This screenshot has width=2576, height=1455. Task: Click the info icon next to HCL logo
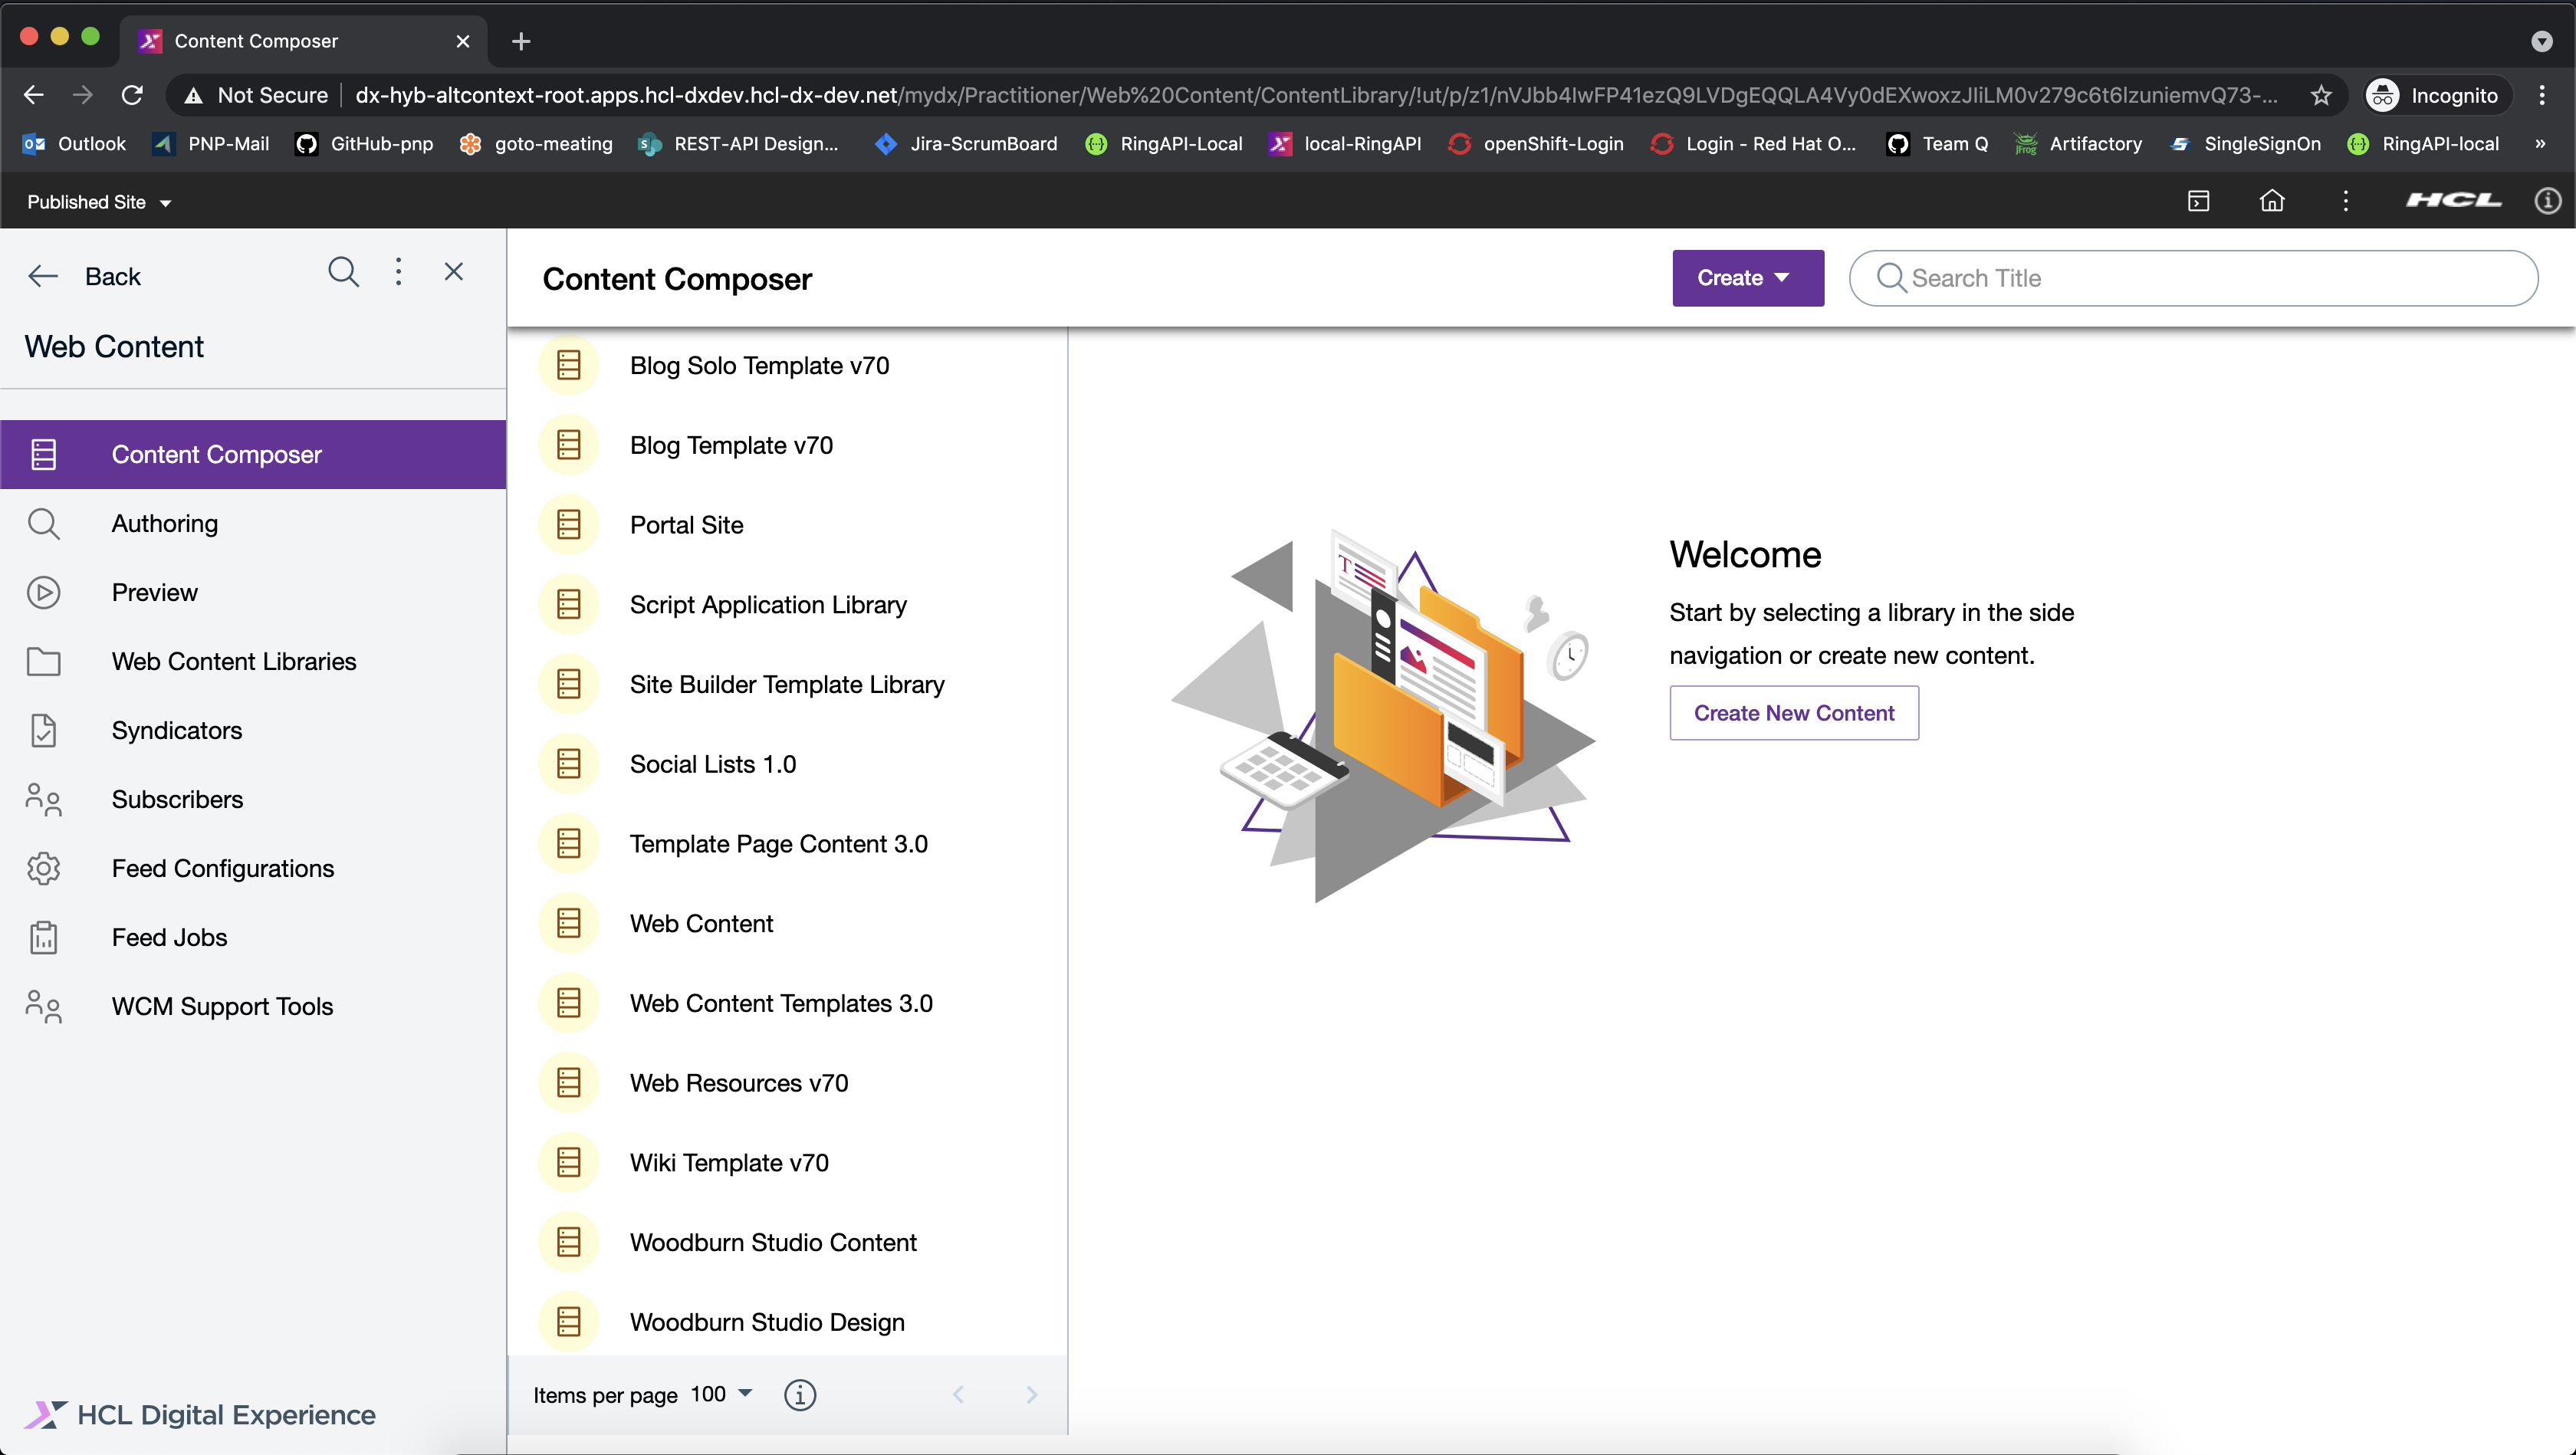2547,201
